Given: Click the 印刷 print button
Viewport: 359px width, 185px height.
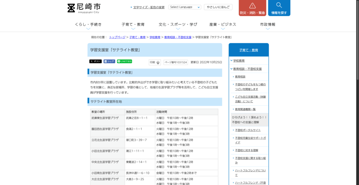Looking at the screenshot, I should click(x=155, y=62).
